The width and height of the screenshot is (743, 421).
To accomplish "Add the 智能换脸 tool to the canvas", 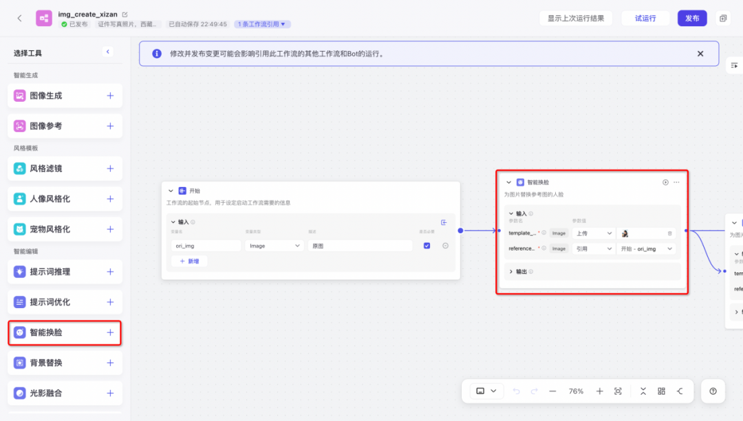I will (110, 332).
